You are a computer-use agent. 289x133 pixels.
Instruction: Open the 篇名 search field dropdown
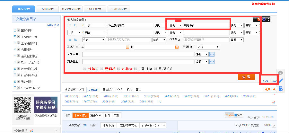click(x=95, y=33)
